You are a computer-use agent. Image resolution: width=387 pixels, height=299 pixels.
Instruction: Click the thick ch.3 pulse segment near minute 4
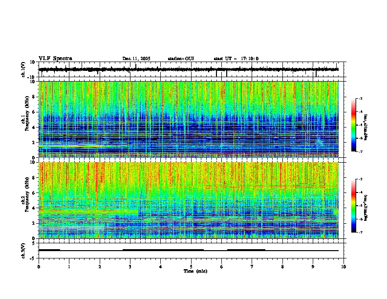(163, 250)
